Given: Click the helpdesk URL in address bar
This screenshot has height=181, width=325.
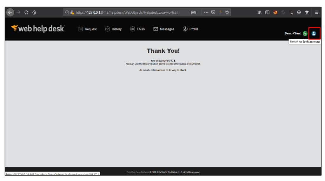Looking at the screenshot, I should coord(127,12).
